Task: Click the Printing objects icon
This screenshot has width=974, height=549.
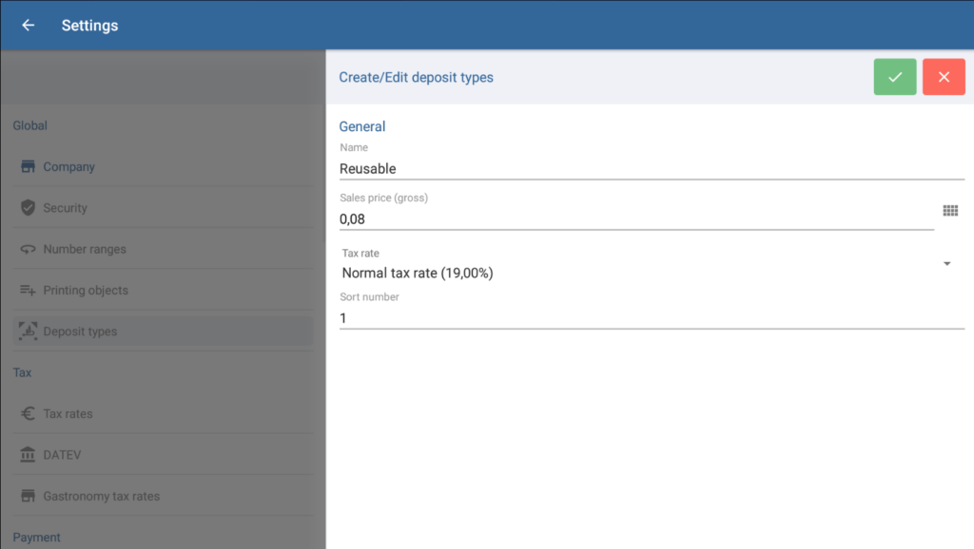Action: (x=28, y=291)
